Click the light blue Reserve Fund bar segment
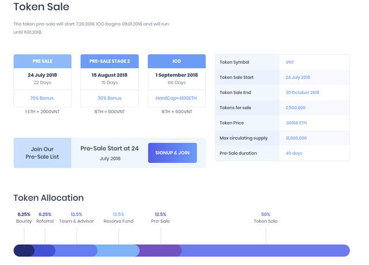 click(118, 250)
